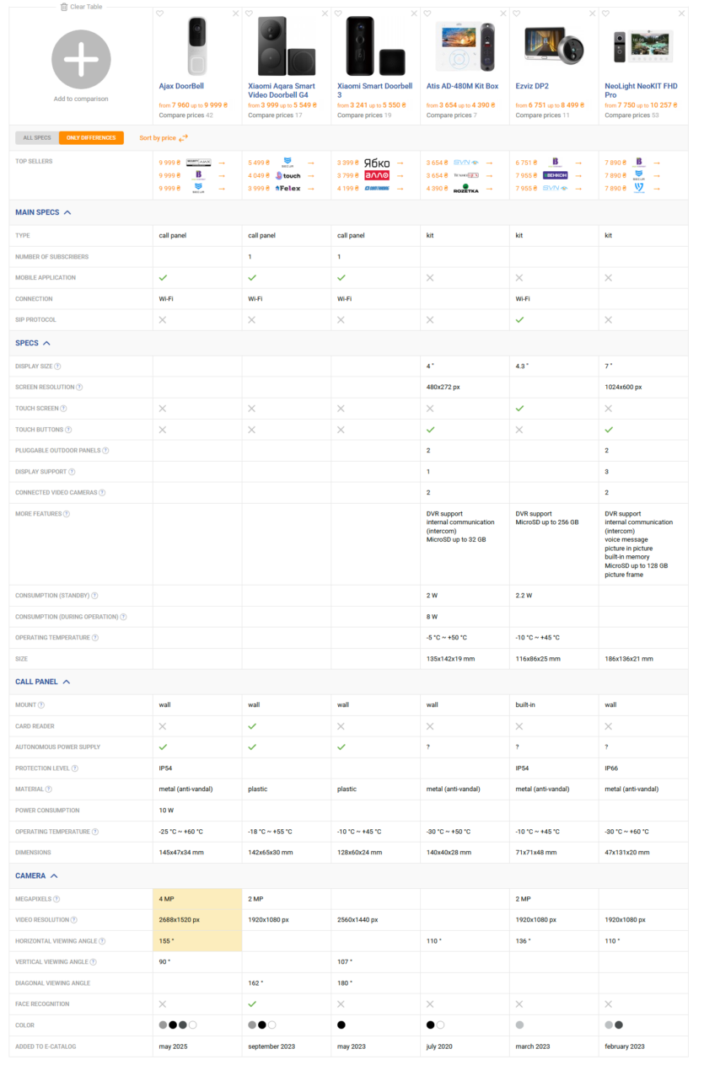
Task: Open help for Display Support
Action: [72, 472]
